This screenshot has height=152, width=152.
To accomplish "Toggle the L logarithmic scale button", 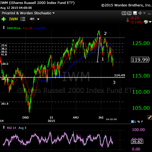I will pos(136,122).
